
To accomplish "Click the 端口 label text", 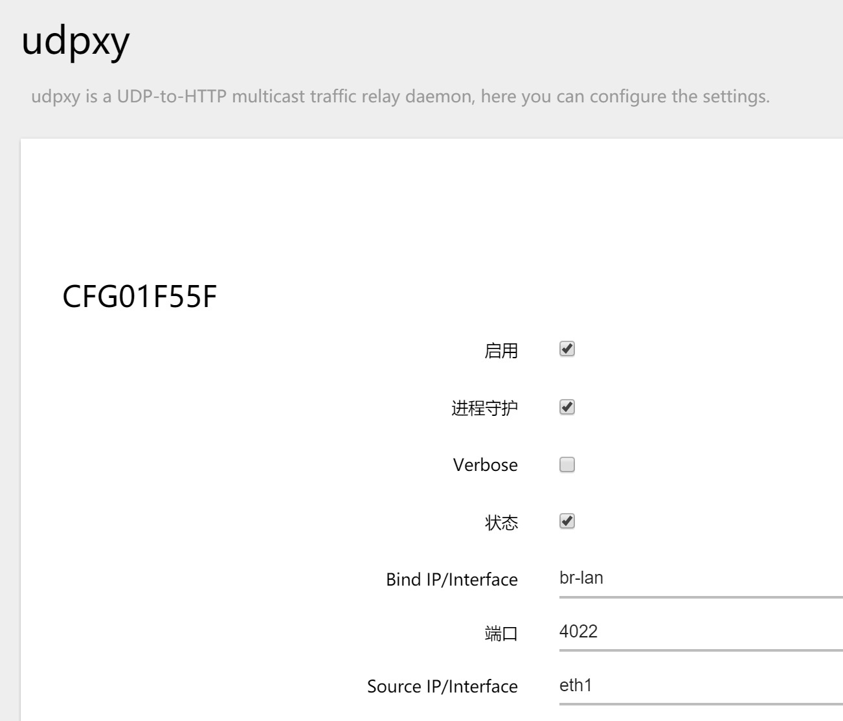I will (x=500, y=634).
